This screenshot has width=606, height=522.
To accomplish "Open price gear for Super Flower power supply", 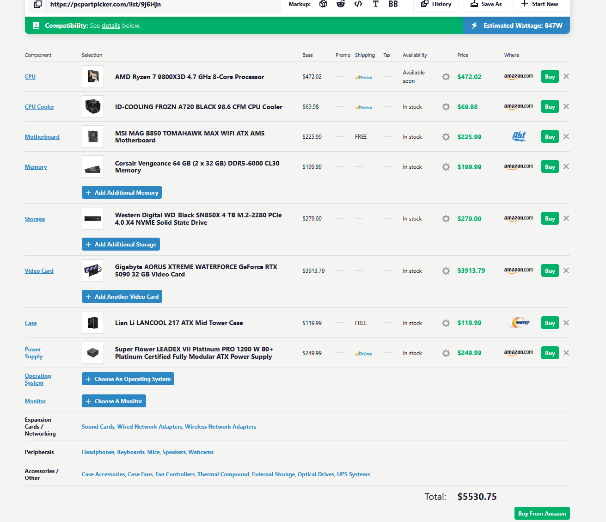I will coord(446,353).
